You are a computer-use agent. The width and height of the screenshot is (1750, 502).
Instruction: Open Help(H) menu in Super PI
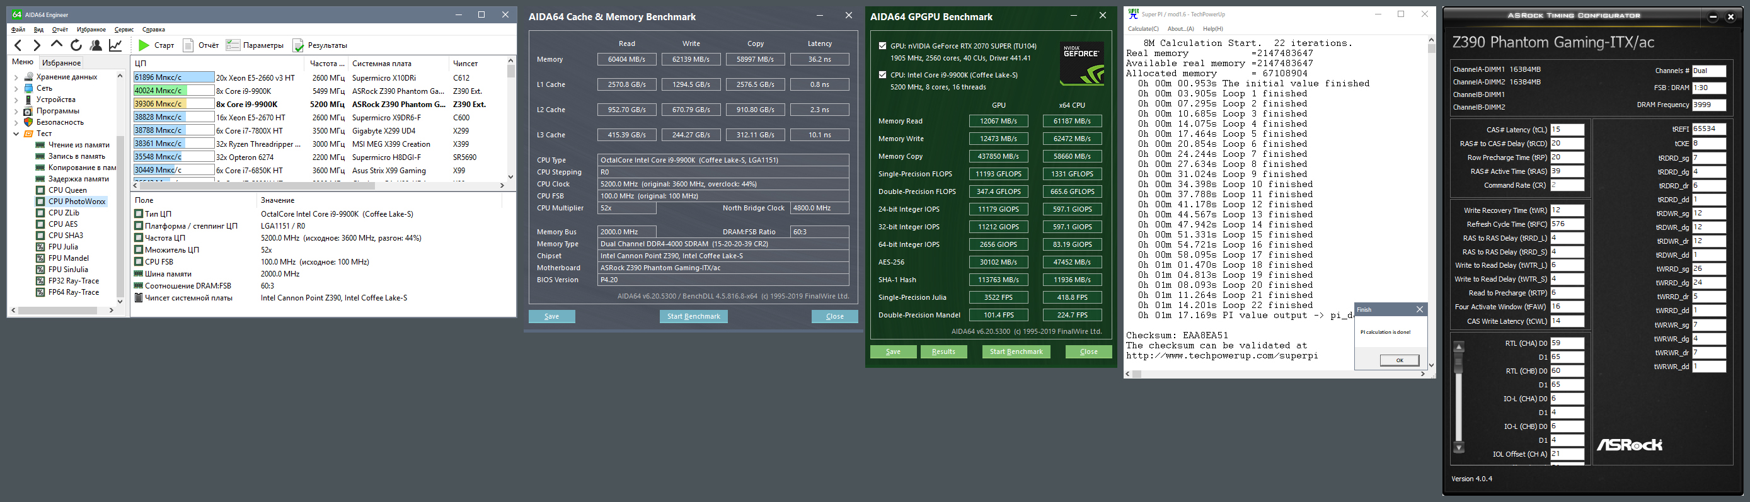[1212, 29]
